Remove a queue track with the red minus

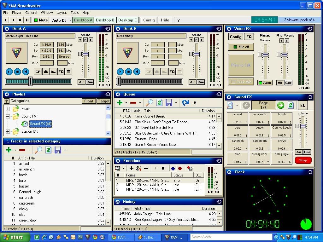[133, 103]
